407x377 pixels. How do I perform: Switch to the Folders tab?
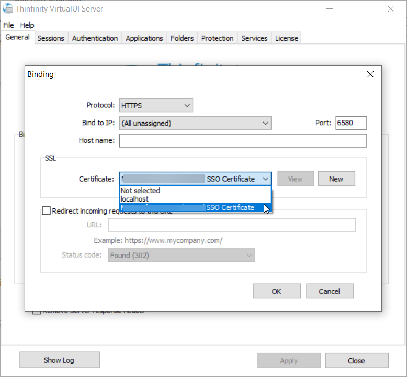182,38
